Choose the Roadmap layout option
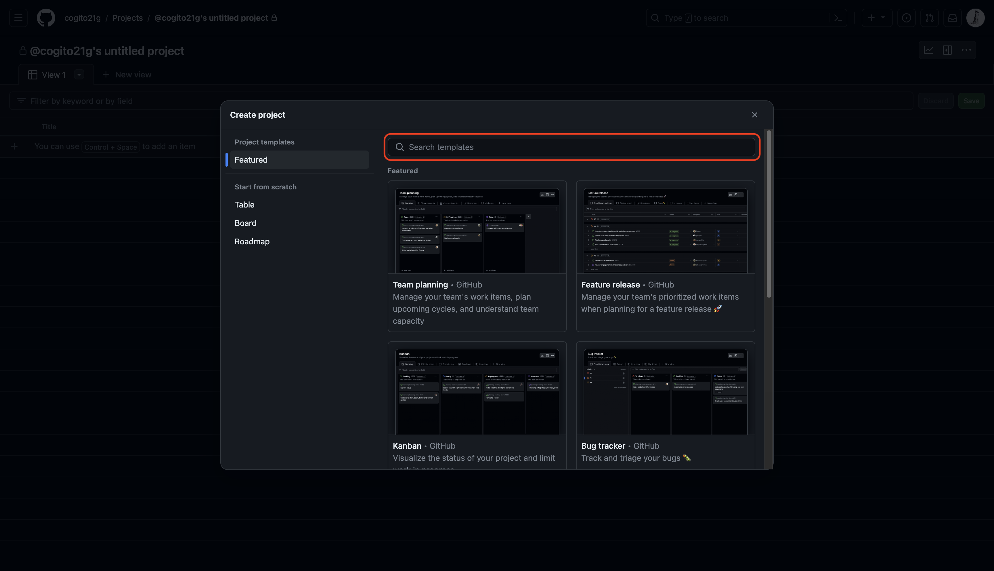The height and width of the screenshot is (571, 994). tap(252, 241)
